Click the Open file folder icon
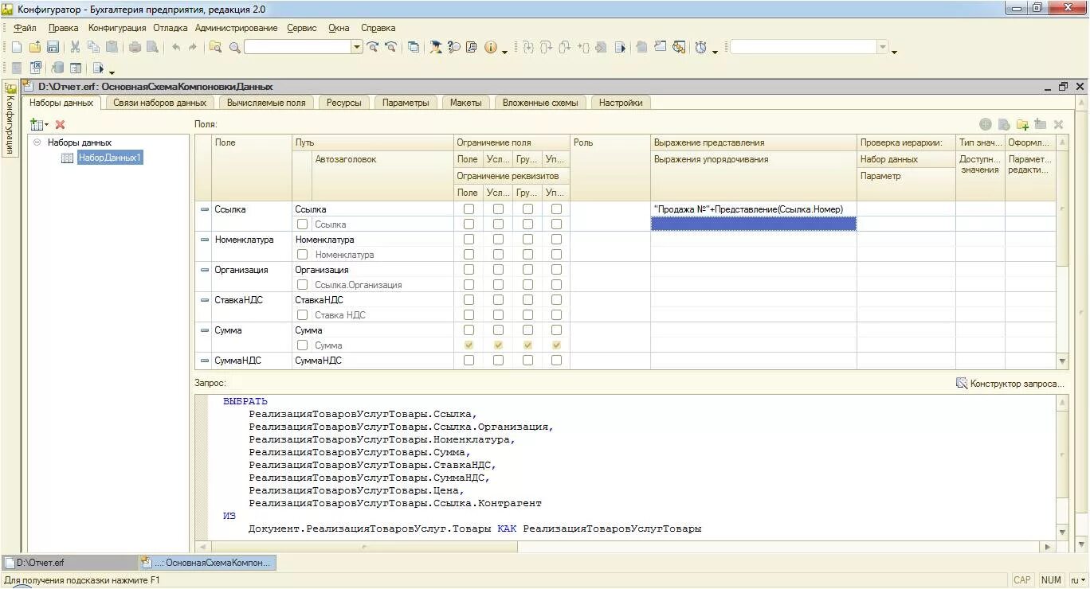The image size is (1090, 589). [x=34, y=47]
